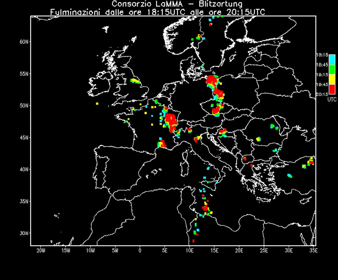Click the cyan legend color block
This screenshot has width=338, height=280.
[x=332, y=60]
